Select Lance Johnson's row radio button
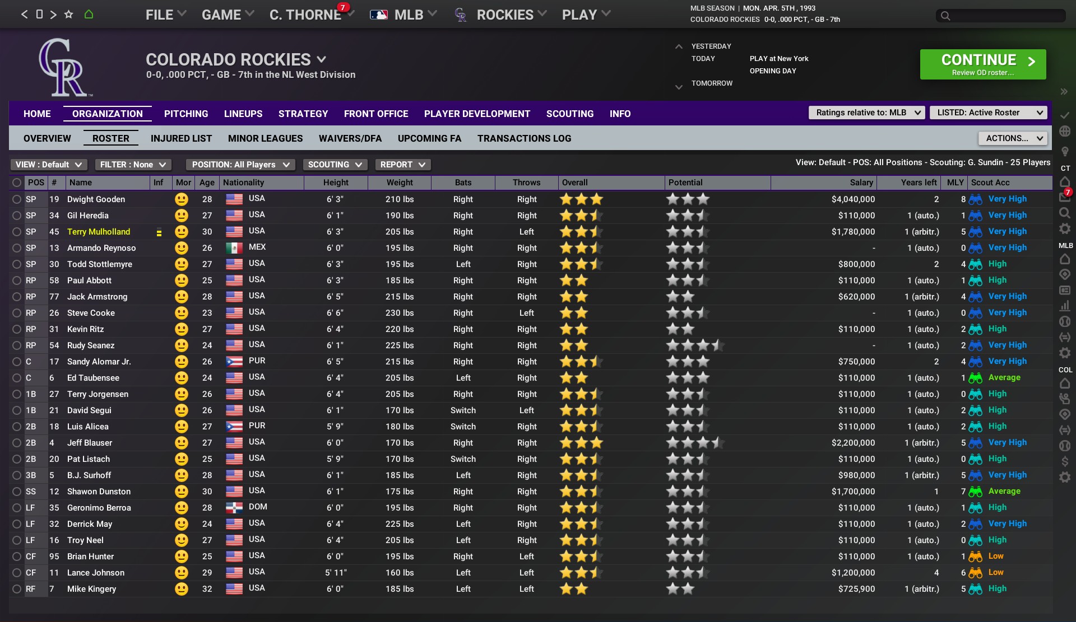Image resolution: width=1076 pixels, height=622 pixels. coord(17,573)
